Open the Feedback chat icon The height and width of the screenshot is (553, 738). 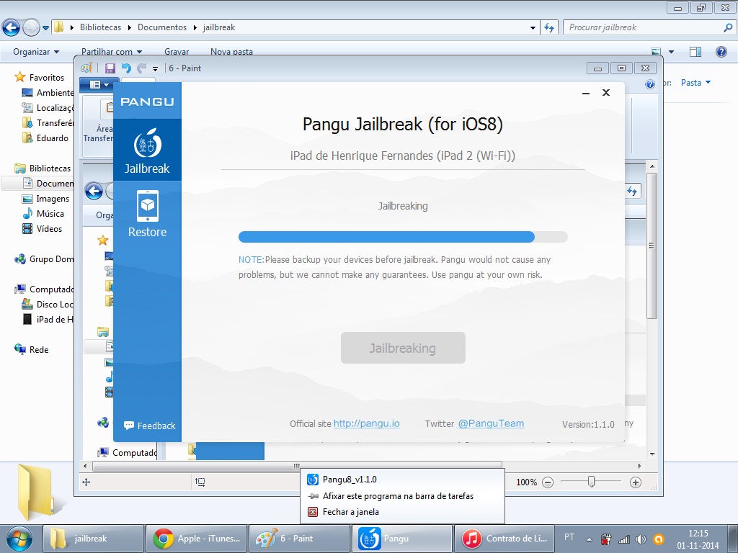[129, 425]
